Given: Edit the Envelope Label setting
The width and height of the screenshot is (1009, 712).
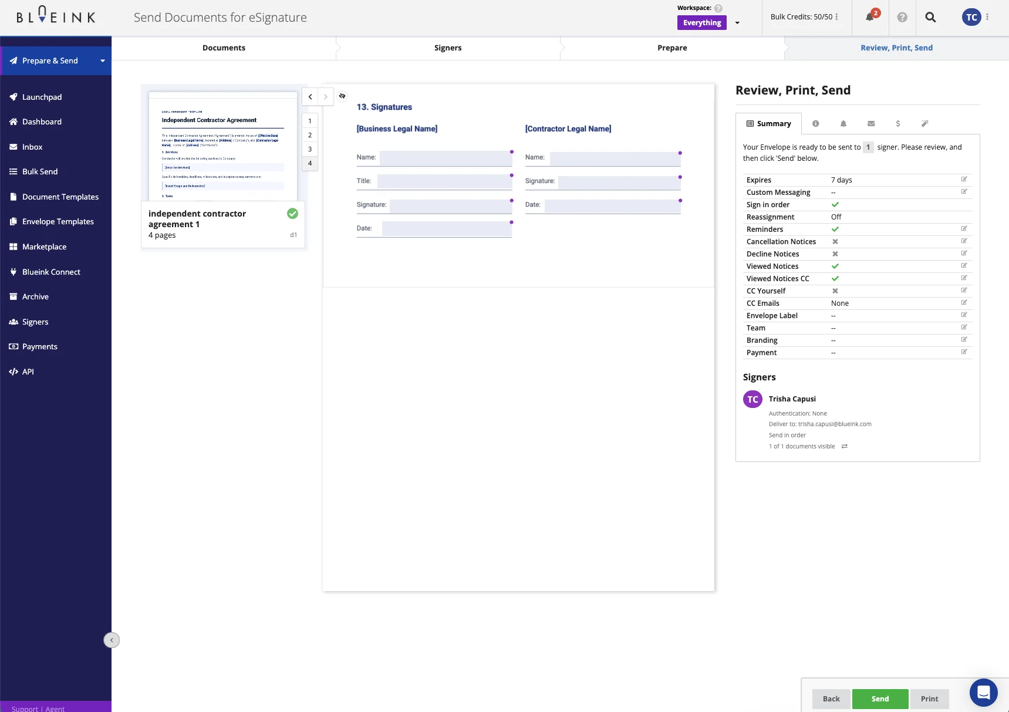Looking at the screenshot, I should [964, 315].
